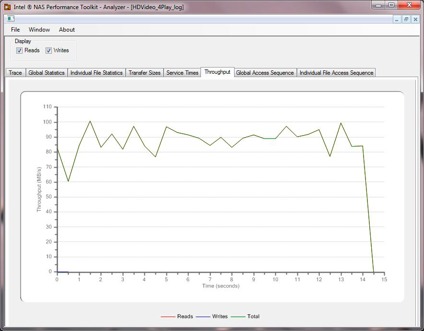Click the Display group label
The width and height of the screenshot is (424, 331).
pos(23,41)
